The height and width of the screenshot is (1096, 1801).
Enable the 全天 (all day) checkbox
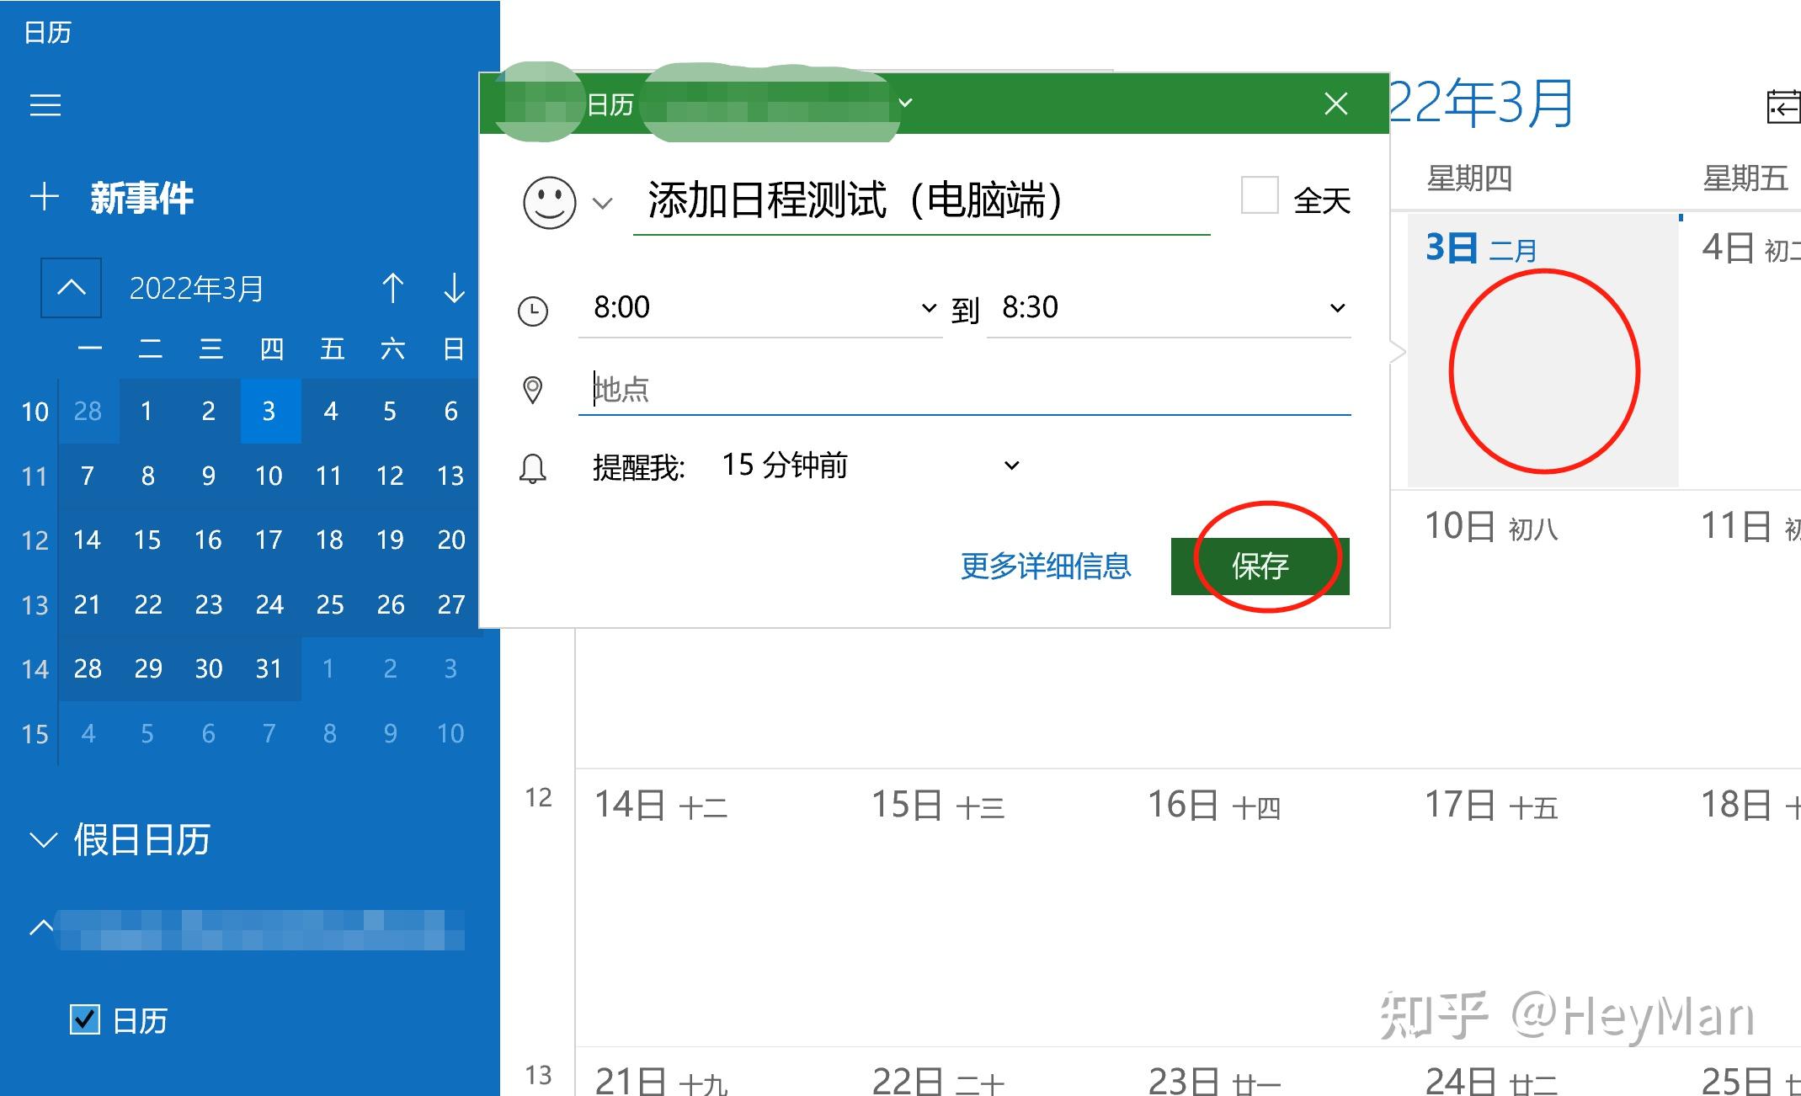click(x=1258, y=199)
